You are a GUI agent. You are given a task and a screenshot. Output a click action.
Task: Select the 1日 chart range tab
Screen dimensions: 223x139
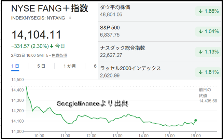click(x=15, y=66)
